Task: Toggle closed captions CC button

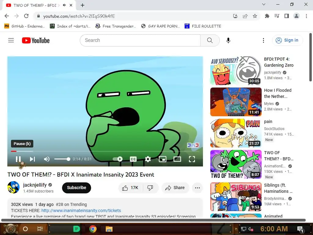Action: pos(133,159)
